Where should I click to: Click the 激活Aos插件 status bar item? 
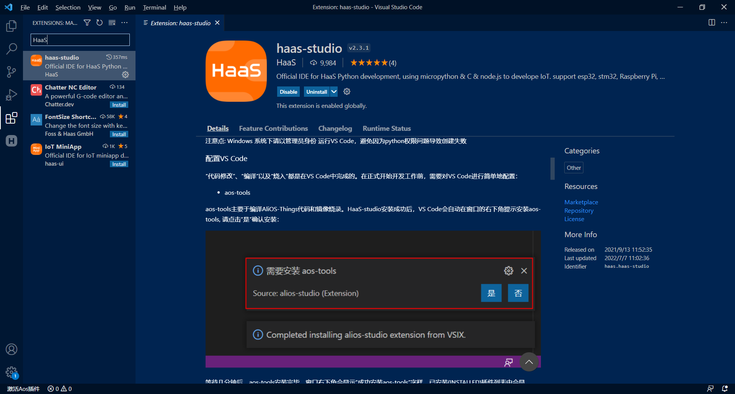(23, 389)
